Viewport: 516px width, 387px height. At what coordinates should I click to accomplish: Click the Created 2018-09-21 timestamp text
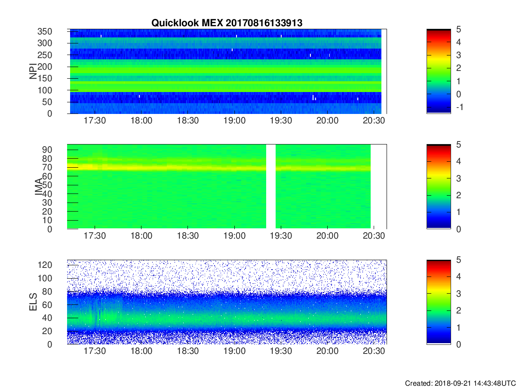point(460,383)
